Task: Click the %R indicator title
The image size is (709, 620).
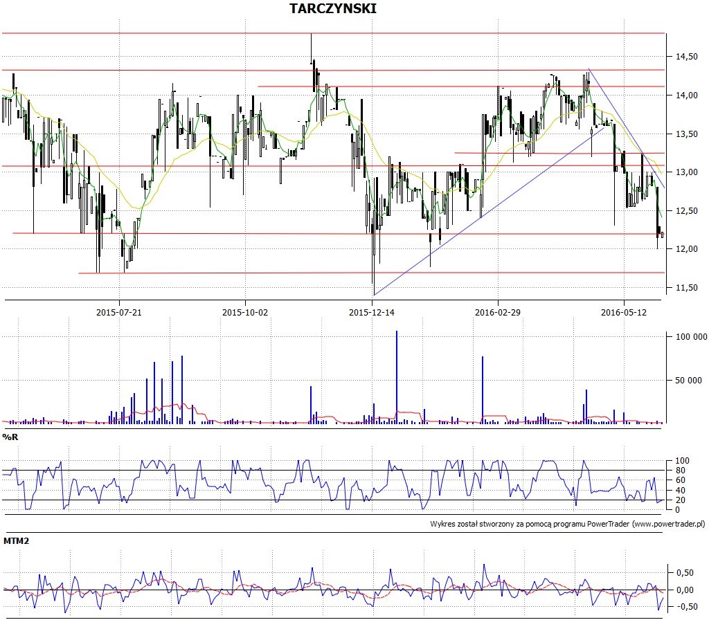Action: click(10, 437)
